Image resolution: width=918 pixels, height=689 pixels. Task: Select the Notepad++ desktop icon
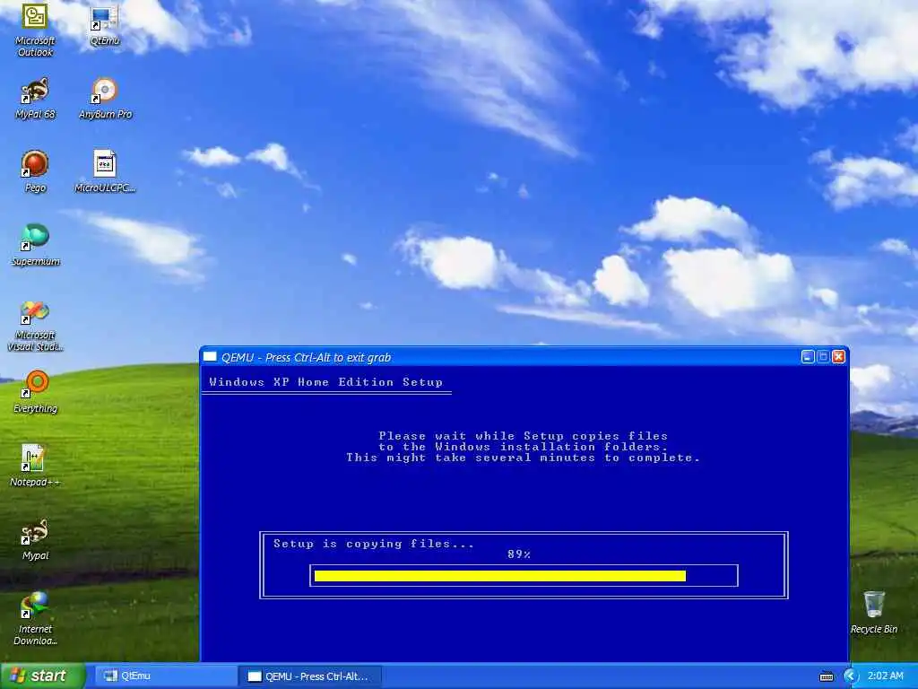35,466
